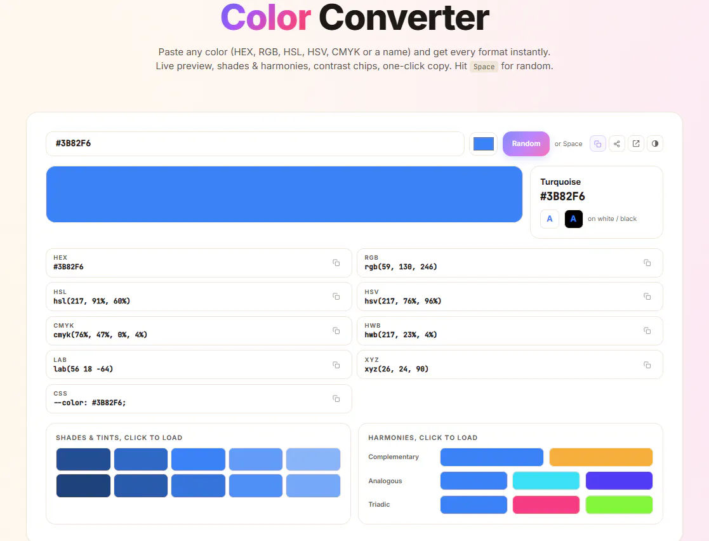
Task: Load the purple analogous color
Action: 619,481
